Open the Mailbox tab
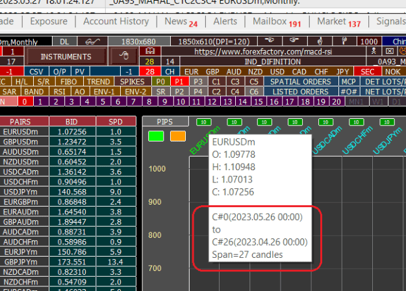This screenshot has width=406, height=291. [x=277, y=21]
